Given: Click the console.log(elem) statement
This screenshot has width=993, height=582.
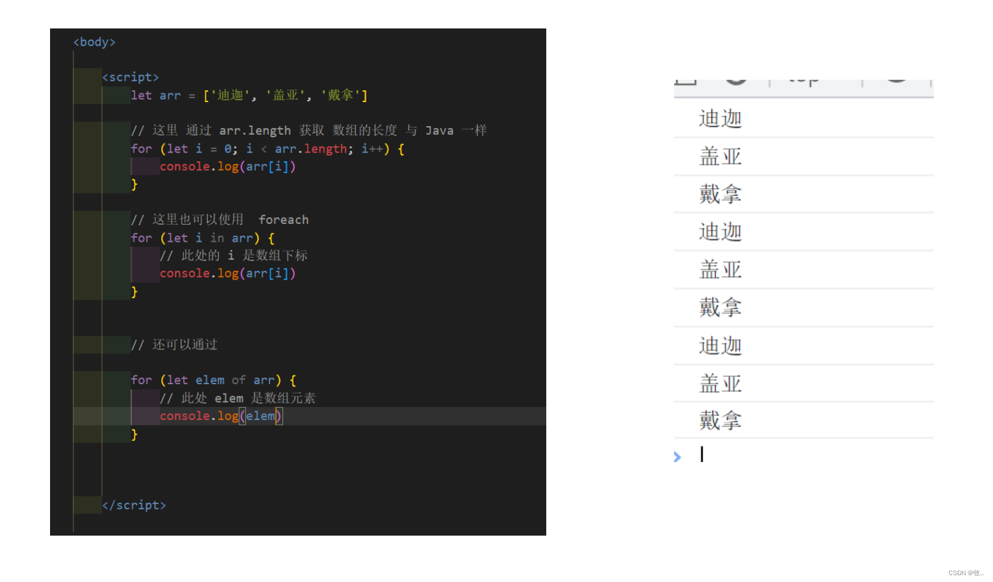Looking at the screenshot, I should (x=221, y=416).
